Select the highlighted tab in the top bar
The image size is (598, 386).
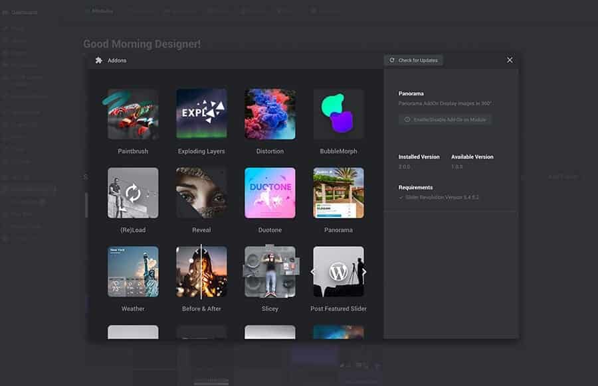pos(100,11)
